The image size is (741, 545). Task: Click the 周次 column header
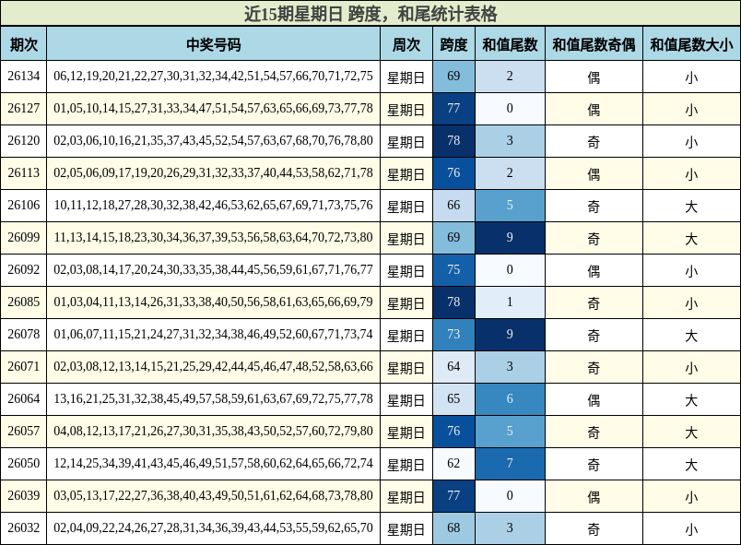point(406,44)
